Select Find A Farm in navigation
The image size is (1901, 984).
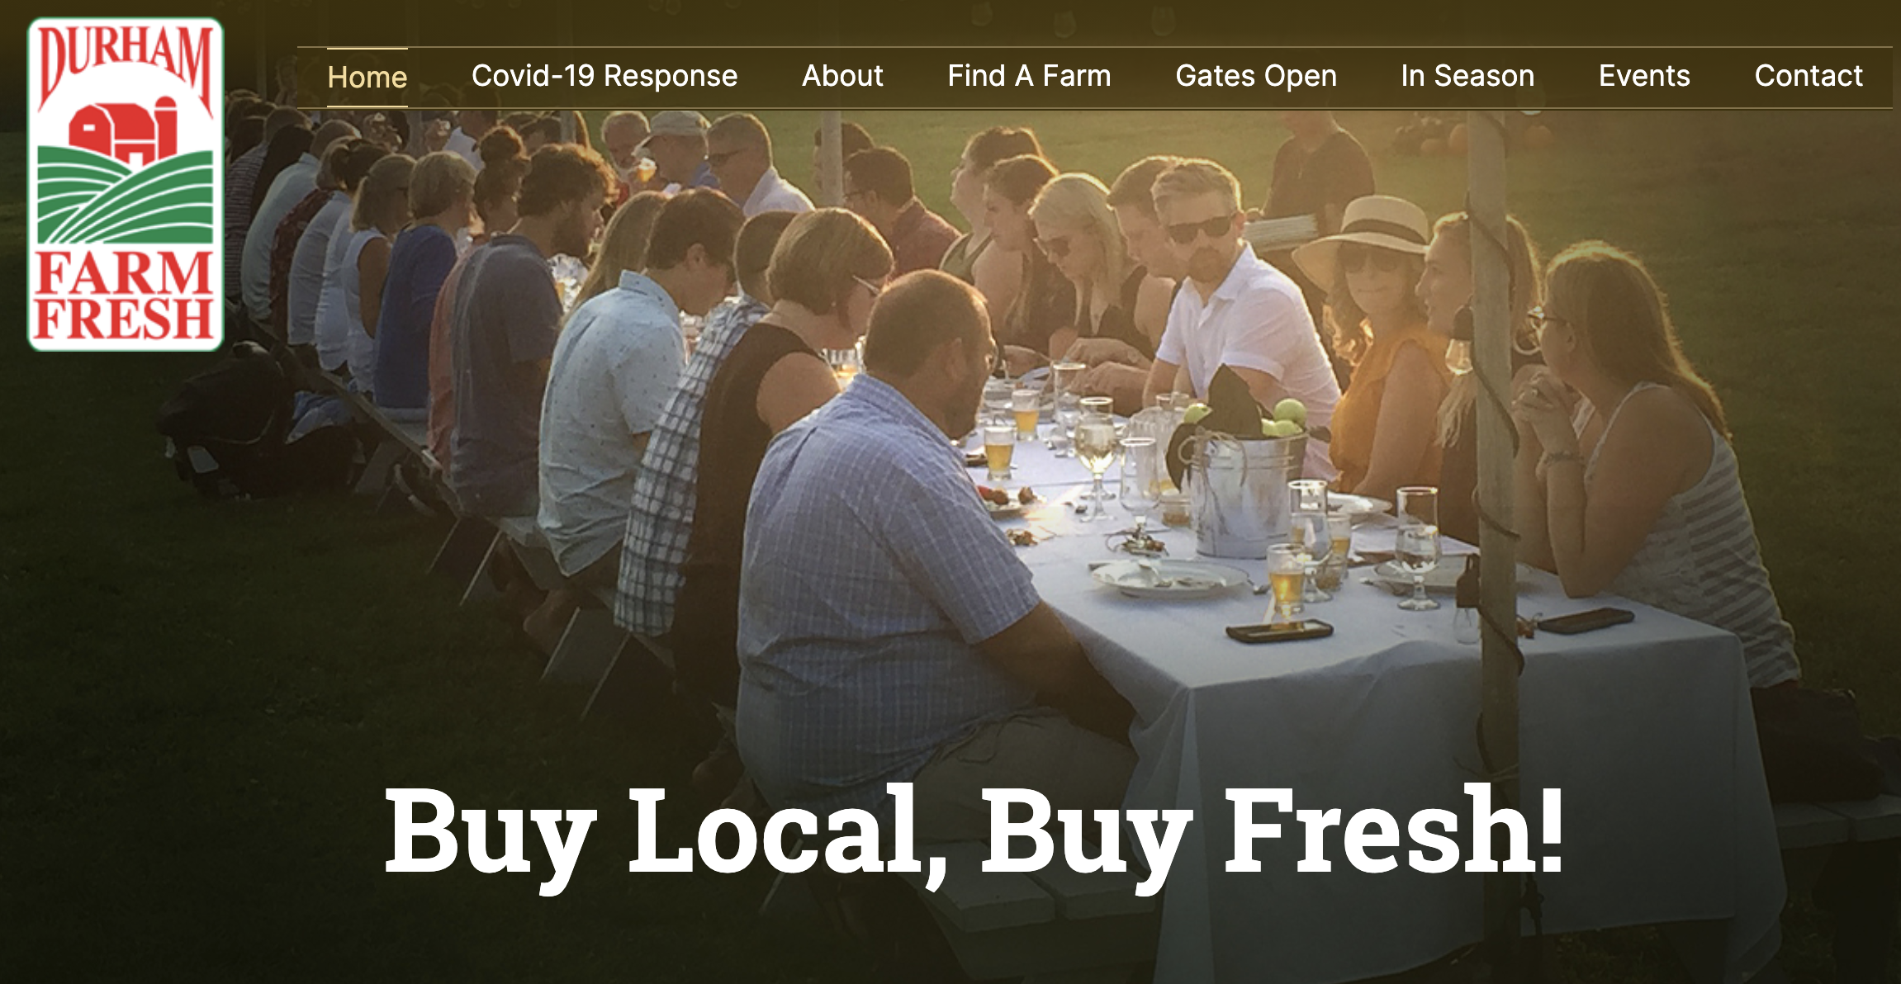pos(1029,76)
